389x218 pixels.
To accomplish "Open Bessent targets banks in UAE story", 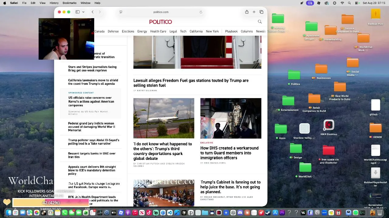I will coord(92,155).
